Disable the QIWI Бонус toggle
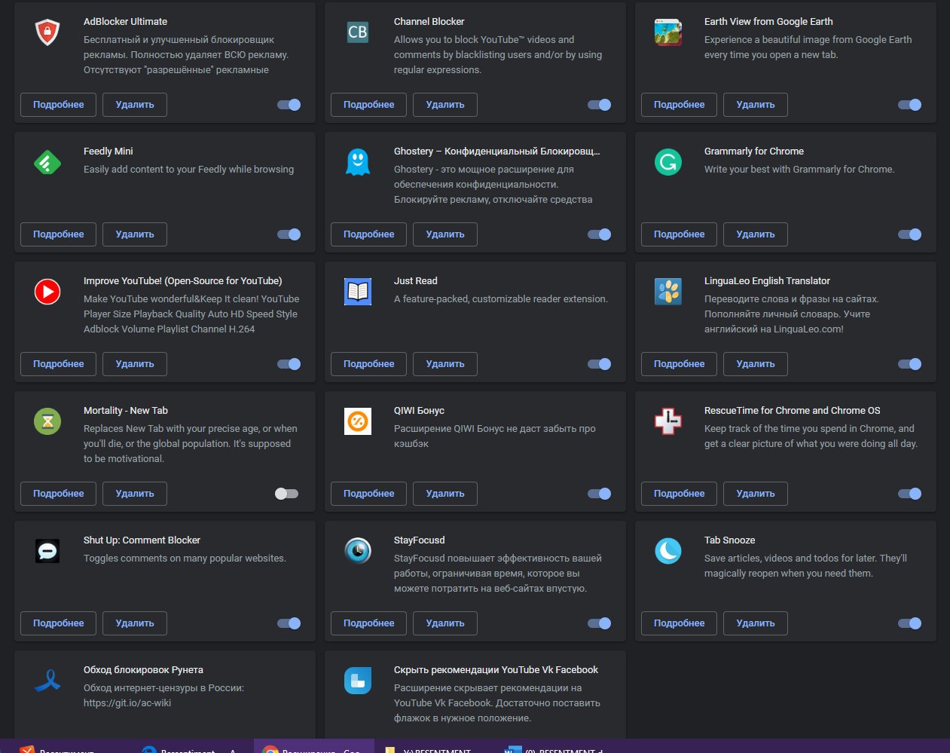Image resolution: width=950 pixels, height=753 pixels. tap(600, 494)
